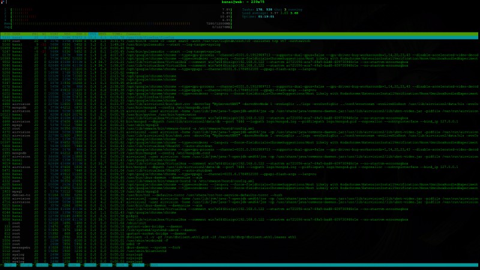The height and width of the screenshot is (270, 480).
Task: Sort by the VIRT column header
Action: 54,34
